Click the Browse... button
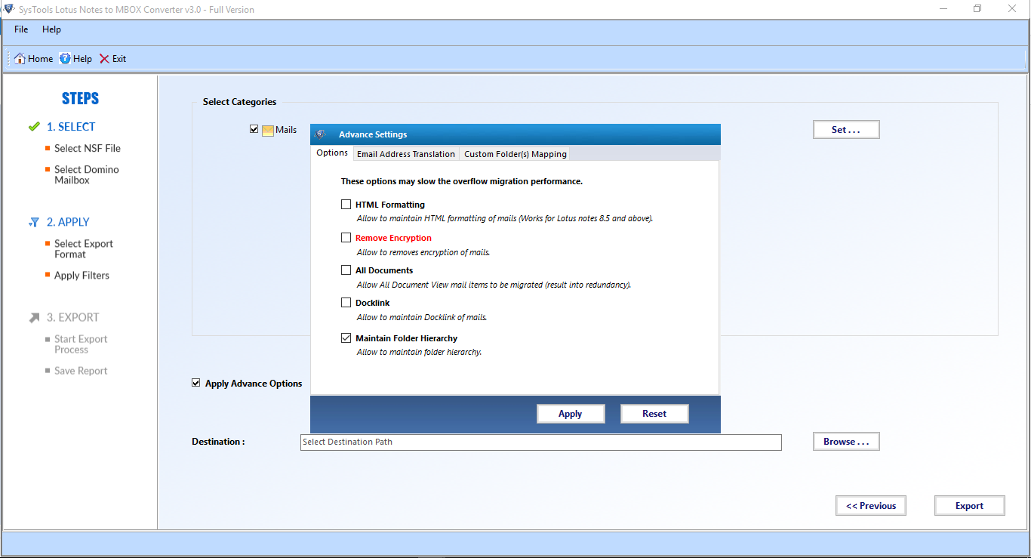 [846, 442]
